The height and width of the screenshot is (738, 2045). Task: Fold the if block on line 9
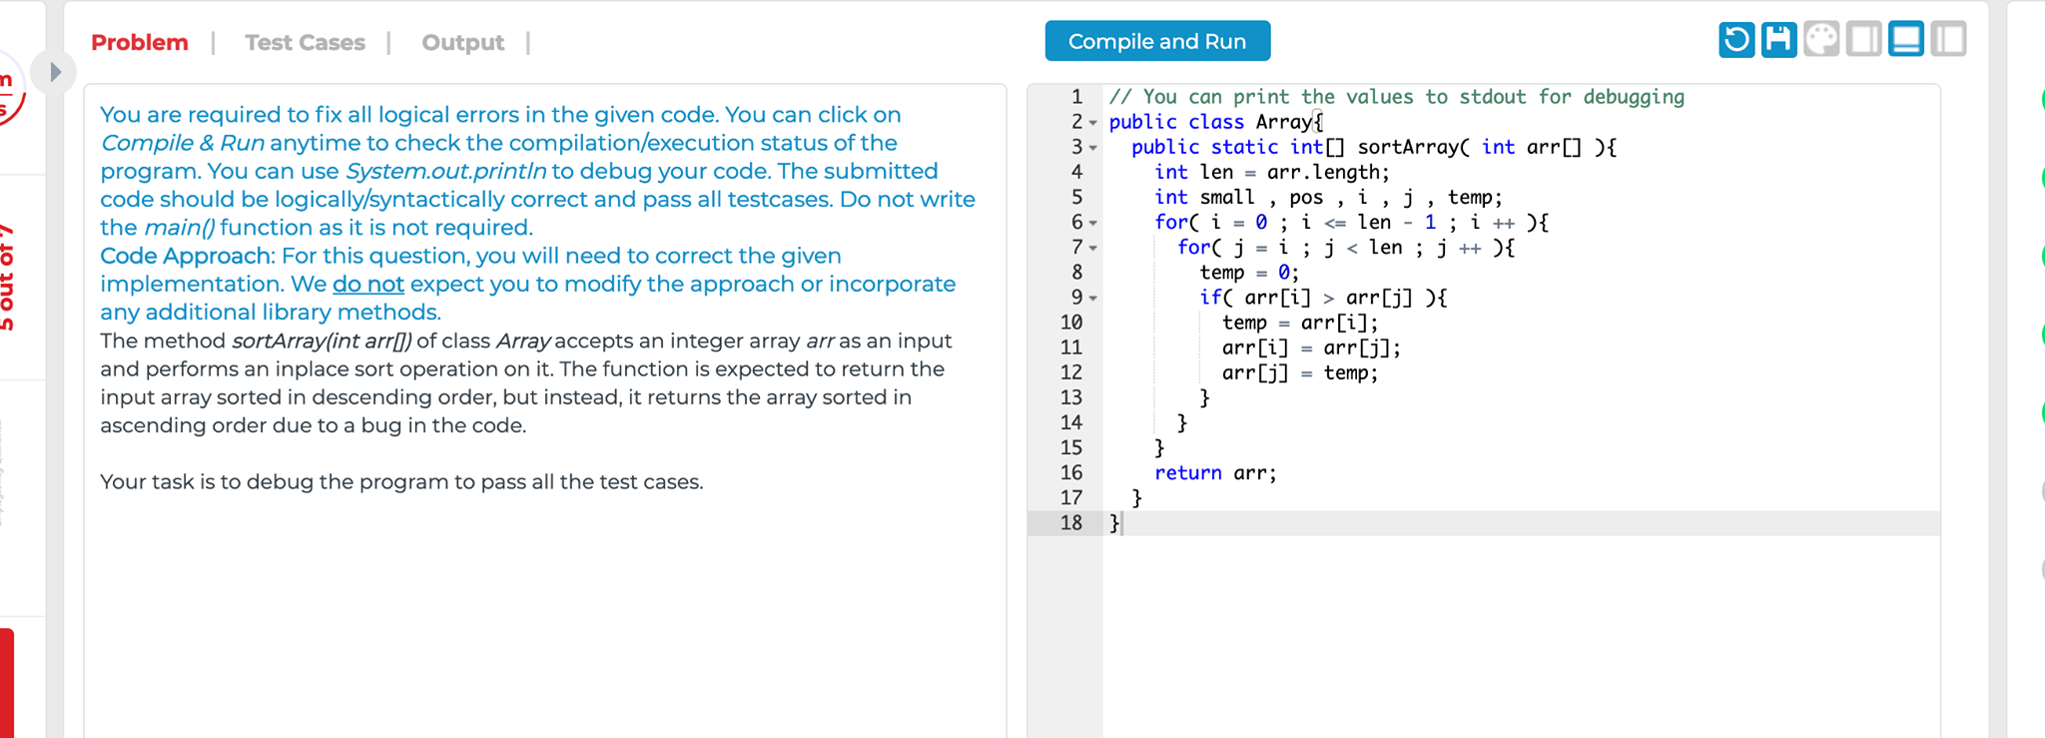(x=1093, y=298)
